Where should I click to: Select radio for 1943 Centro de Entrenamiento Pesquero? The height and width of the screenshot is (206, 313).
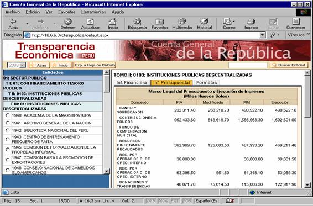point(8,139)
